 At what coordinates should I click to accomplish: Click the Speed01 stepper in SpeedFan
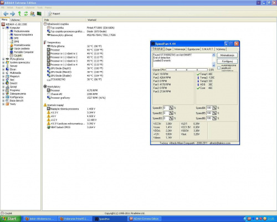pyautogui.click(x=171, y=108)
